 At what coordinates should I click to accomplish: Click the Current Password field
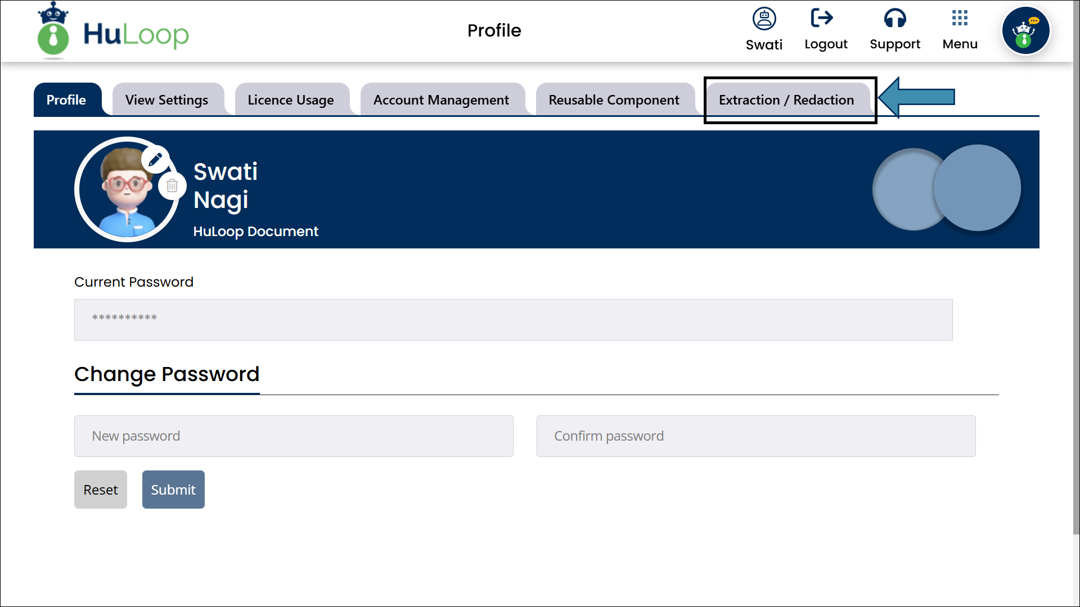(x=513, y=319)
